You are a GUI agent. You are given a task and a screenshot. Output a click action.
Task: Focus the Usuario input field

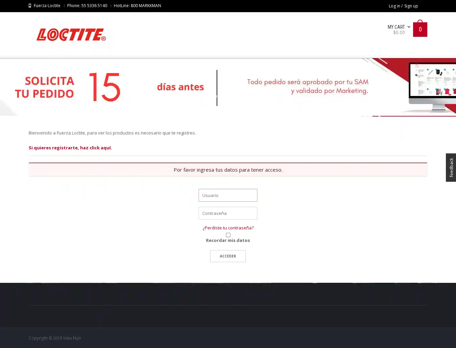228,195
